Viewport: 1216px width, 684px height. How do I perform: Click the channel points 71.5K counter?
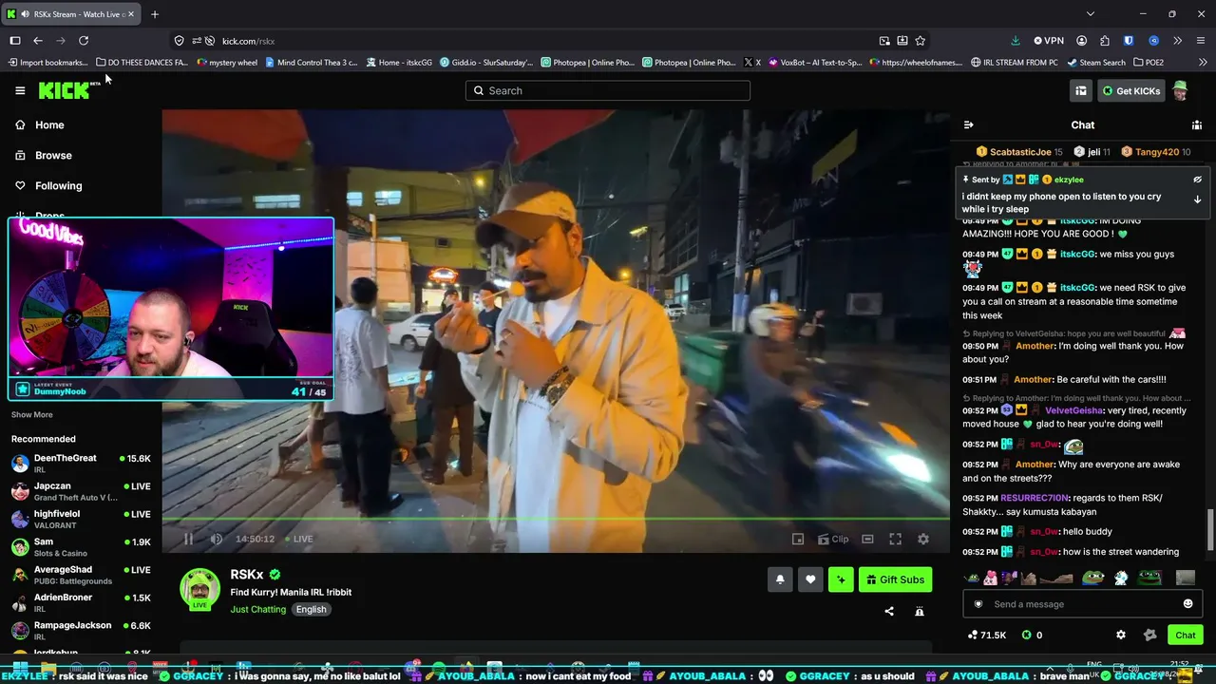987,635
